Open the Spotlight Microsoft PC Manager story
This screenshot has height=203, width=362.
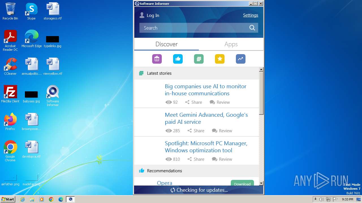(x=206, y=147)
